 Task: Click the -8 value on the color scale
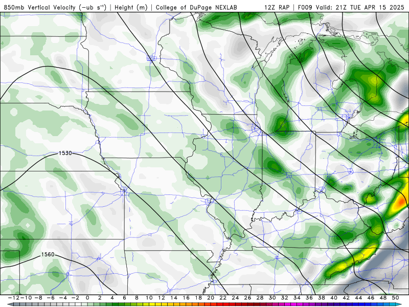38,298
